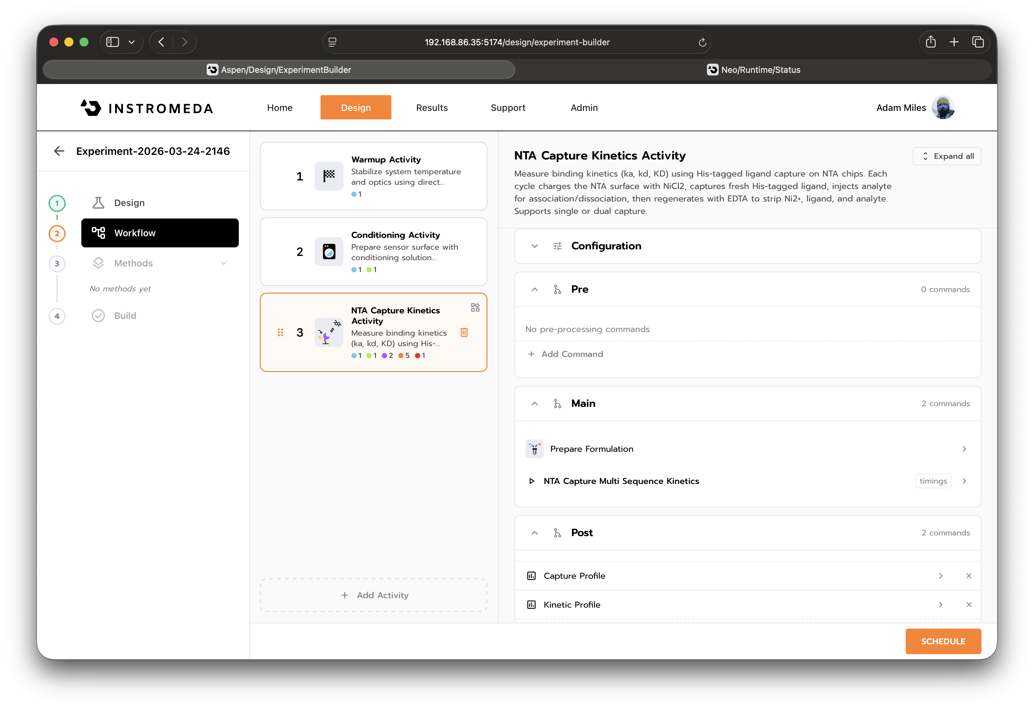This screenshot has width=1034, height=708.
Task: Select the Warmup Activity checkered flag icon
Action: (x=328, y=176)
